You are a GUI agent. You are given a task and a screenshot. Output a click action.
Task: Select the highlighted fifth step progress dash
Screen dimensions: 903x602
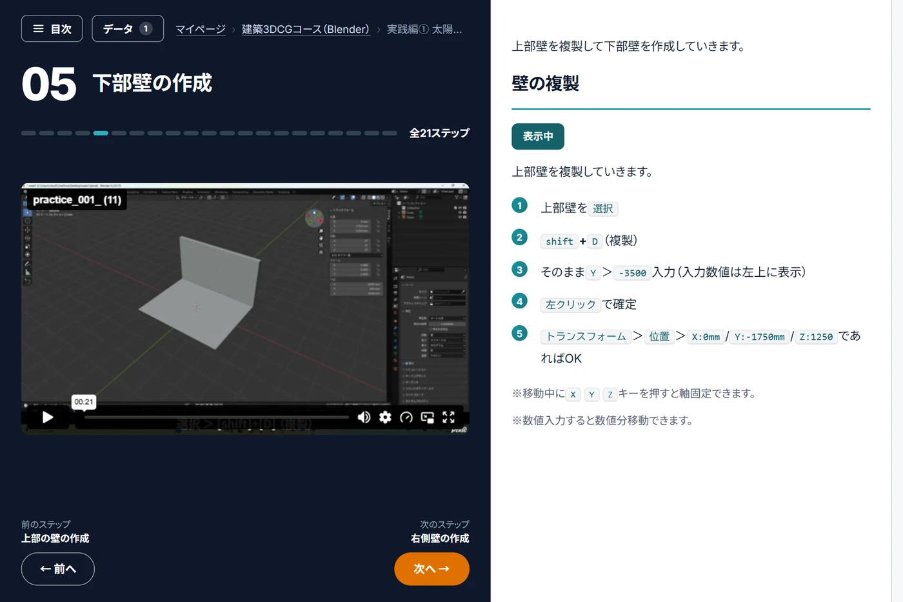pos(101,133)
